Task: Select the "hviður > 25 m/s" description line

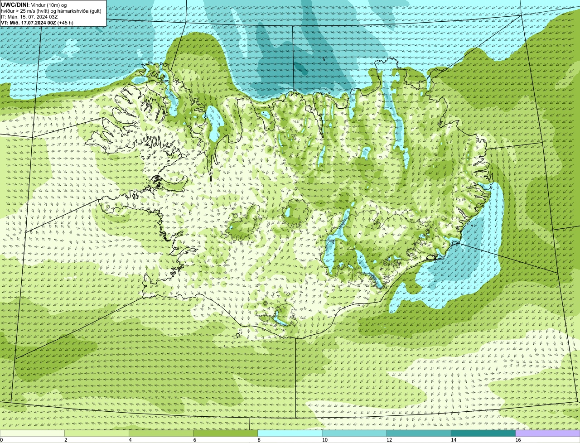Action: coord(51,11)
